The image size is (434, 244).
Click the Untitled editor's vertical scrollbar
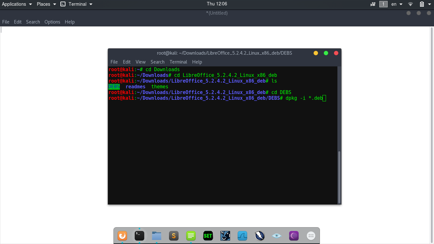click(x=431, y=135)
